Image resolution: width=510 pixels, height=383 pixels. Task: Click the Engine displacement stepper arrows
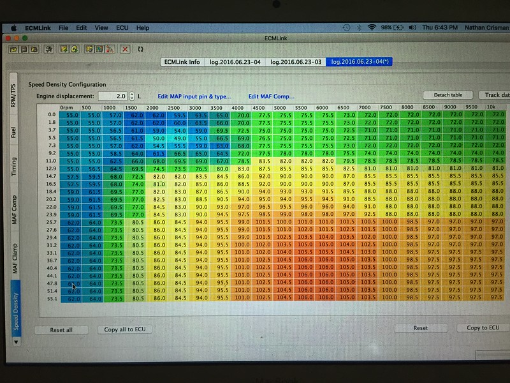pos(132,96)
